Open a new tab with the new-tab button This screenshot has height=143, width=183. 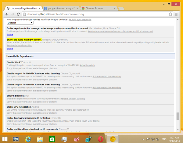pyautogui.click(x=121, y=9)
